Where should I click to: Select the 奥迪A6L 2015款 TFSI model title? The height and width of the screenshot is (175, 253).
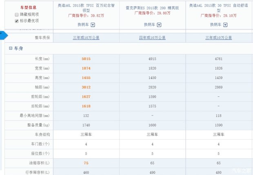[86, 8]
